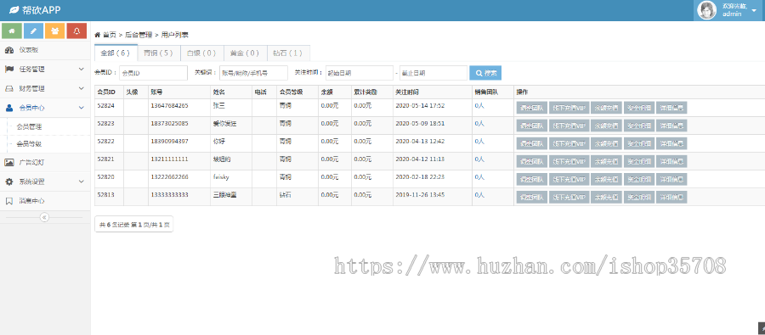Click the date 2020-02-18 22:23

coord(420,176)
